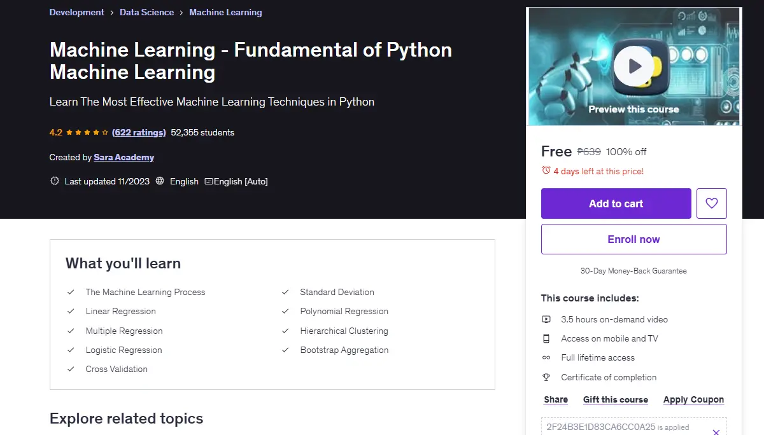Share this course

pyautogui.click(x=556, y=399)
